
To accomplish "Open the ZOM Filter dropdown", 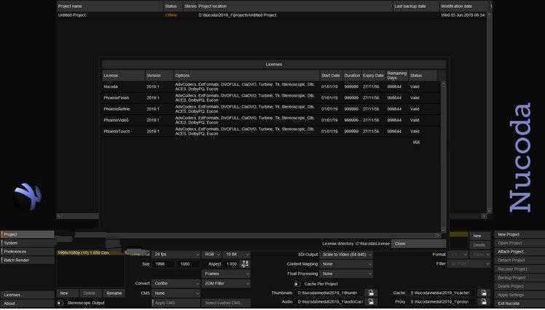I will click(x=226, y=284).
